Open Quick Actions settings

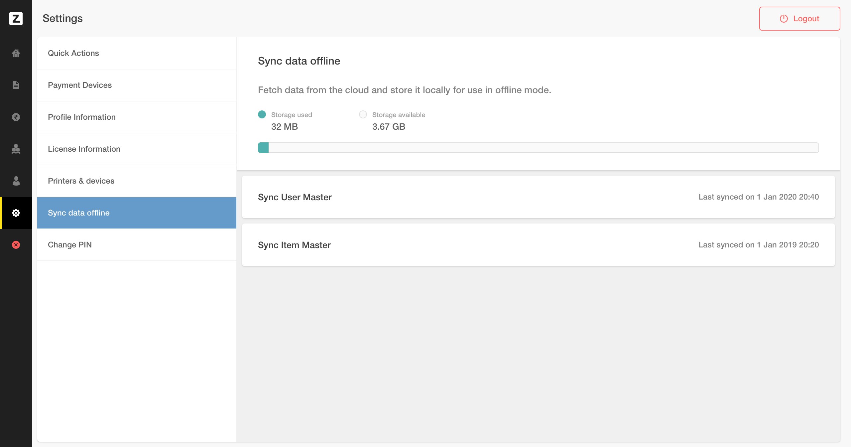[x=73, y=53]
